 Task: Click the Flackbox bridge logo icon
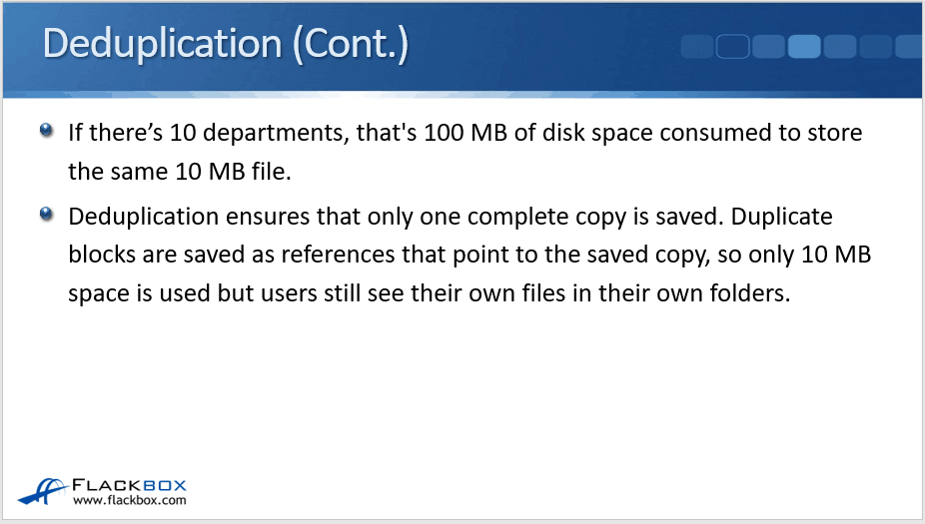(x=41, y=491)
